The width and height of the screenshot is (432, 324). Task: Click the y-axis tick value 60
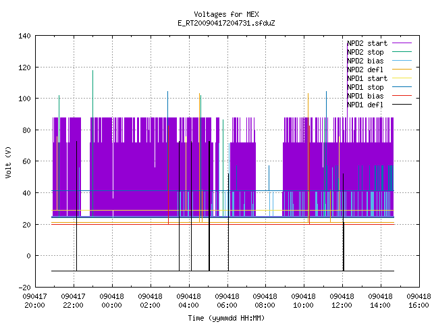pyautogui.click(x=26, y=161)
